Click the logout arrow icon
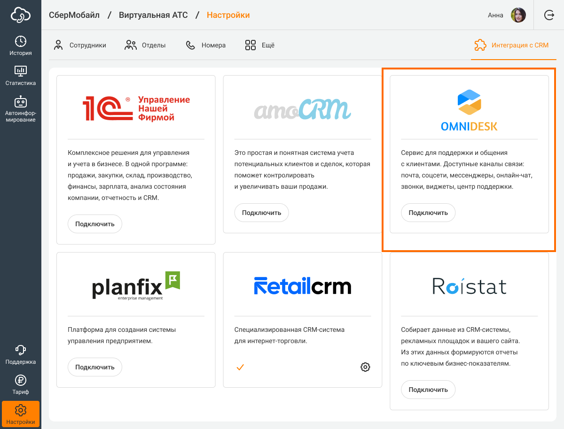This screenshot has width=564, height=429. click(549, 15)
